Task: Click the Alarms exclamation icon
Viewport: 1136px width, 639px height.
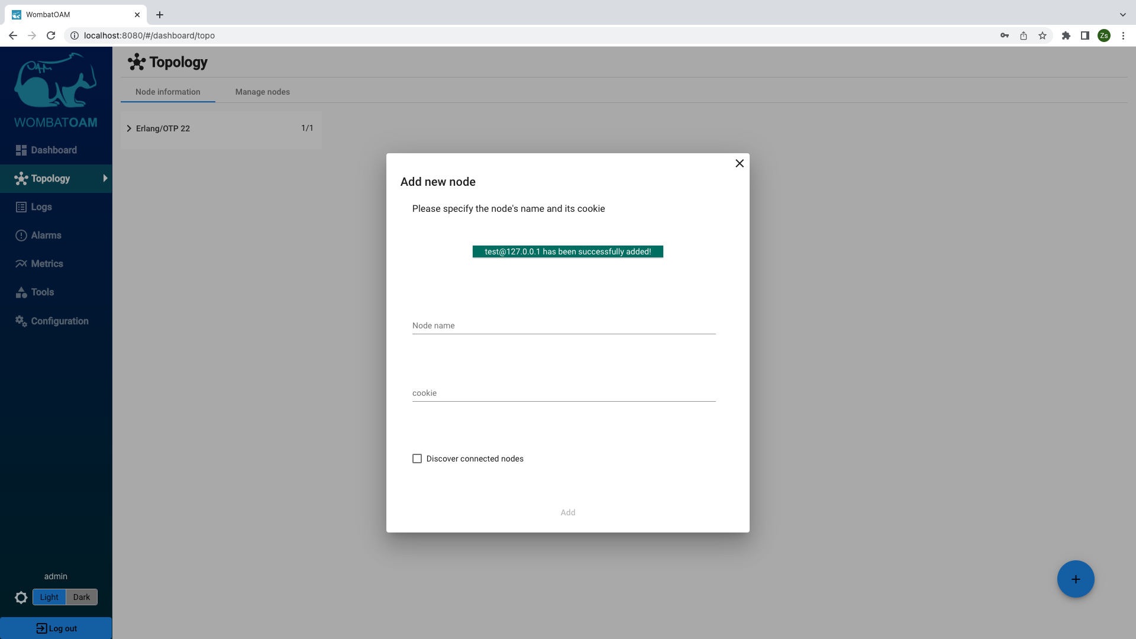Action: [x=21, y=235]
